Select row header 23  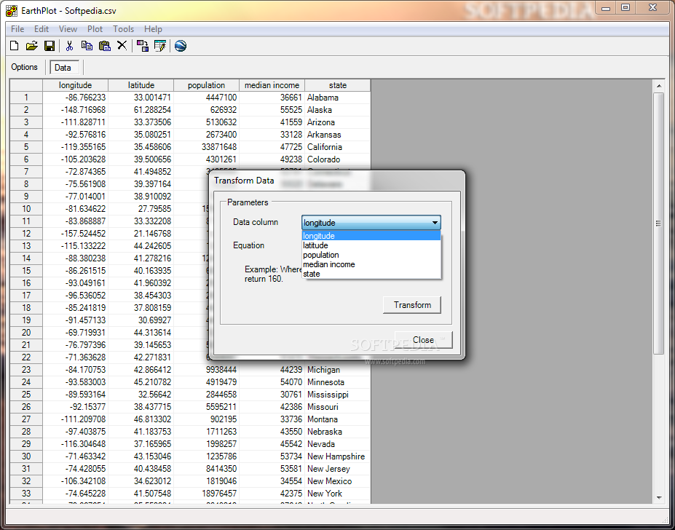[x=26, y=370]
